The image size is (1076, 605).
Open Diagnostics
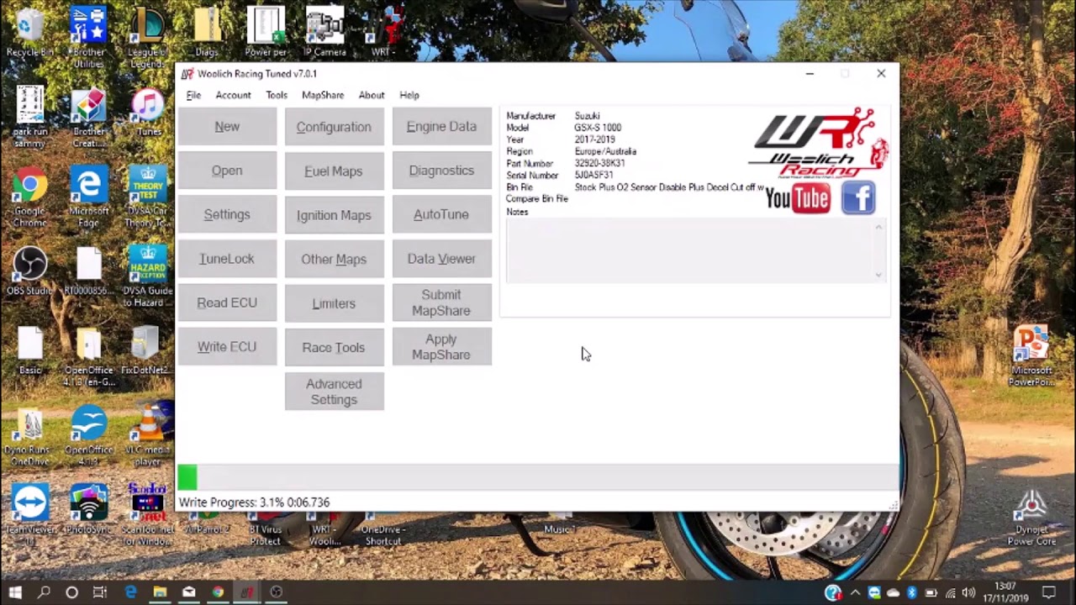coord(441,171)
